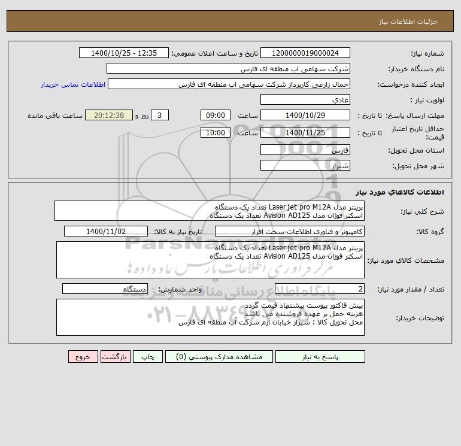Image resolution: width=461 pixels, height=446 pixels.
Task: Click the unit field دستگاه
Action: [x=105, y=289]
